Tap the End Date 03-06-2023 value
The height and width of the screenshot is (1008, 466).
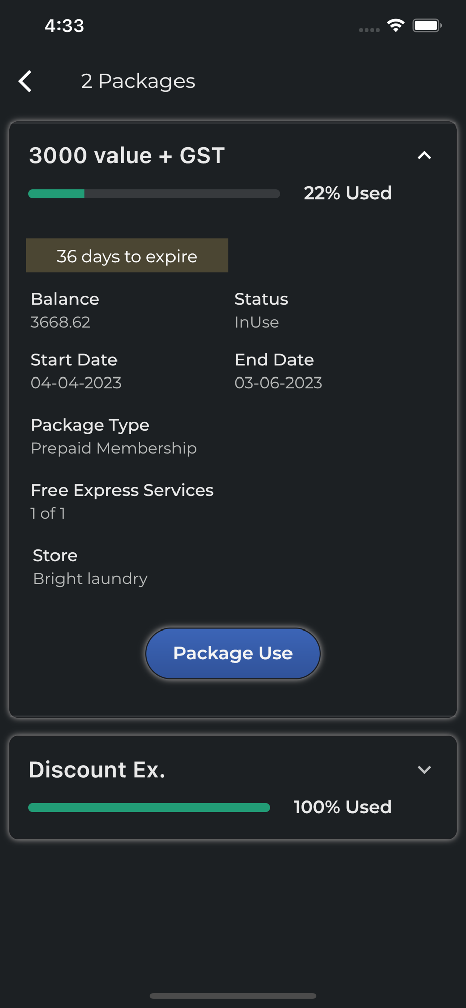(278, 383)
